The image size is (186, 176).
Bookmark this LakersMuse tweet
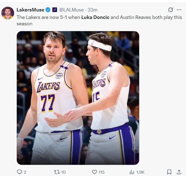coord(169,172)
